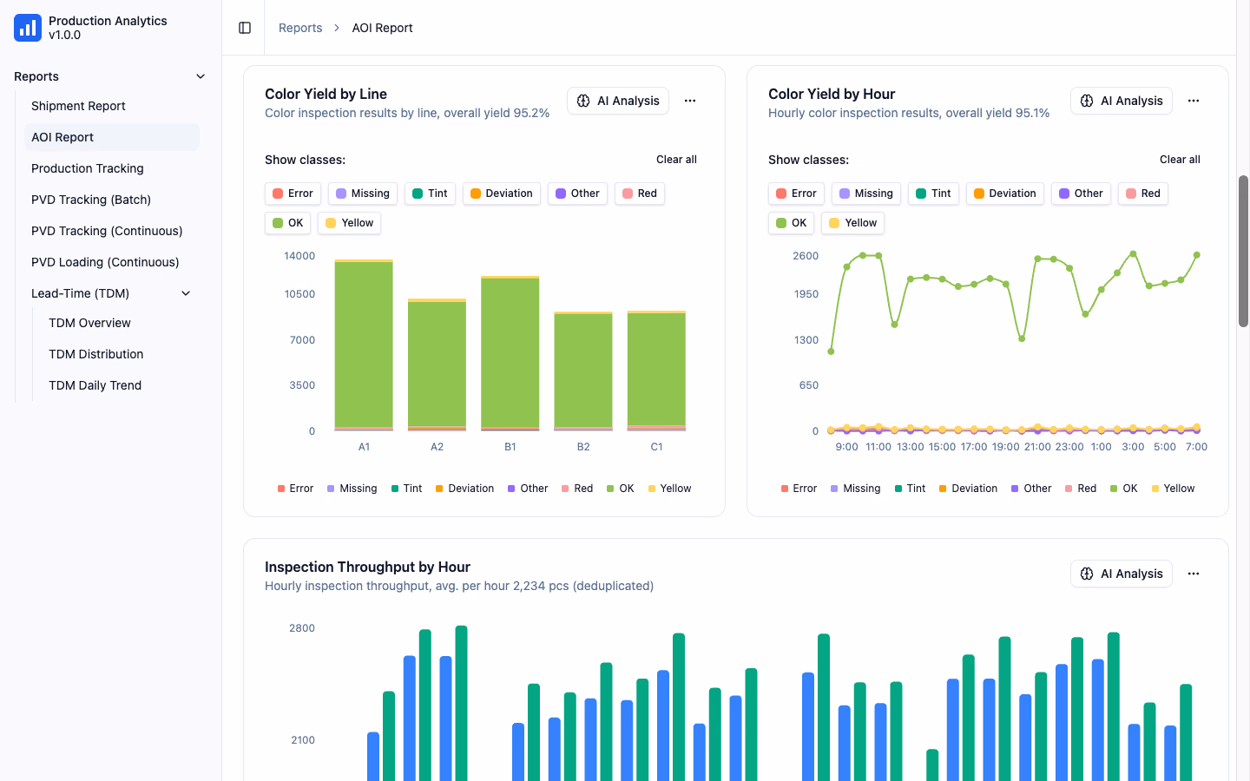Click Tint legend entry under hourly chart
Screen dimensions: 1250x781
[x=910, y=489]
